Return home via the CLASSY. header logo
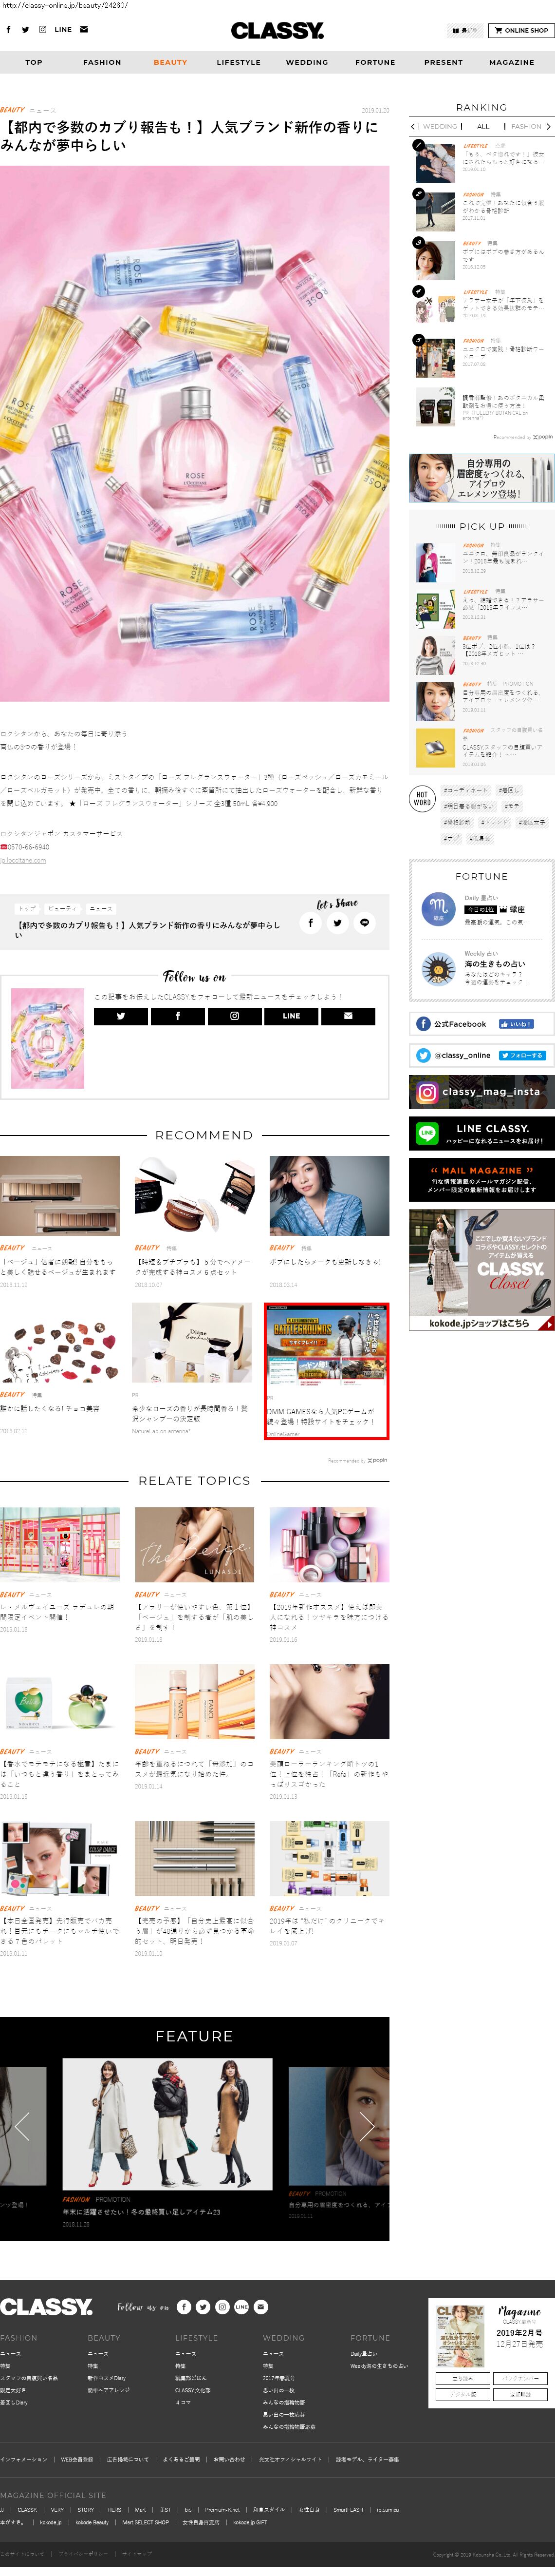The height and width of the screenshot is (2576, 555). pos(277,31)
